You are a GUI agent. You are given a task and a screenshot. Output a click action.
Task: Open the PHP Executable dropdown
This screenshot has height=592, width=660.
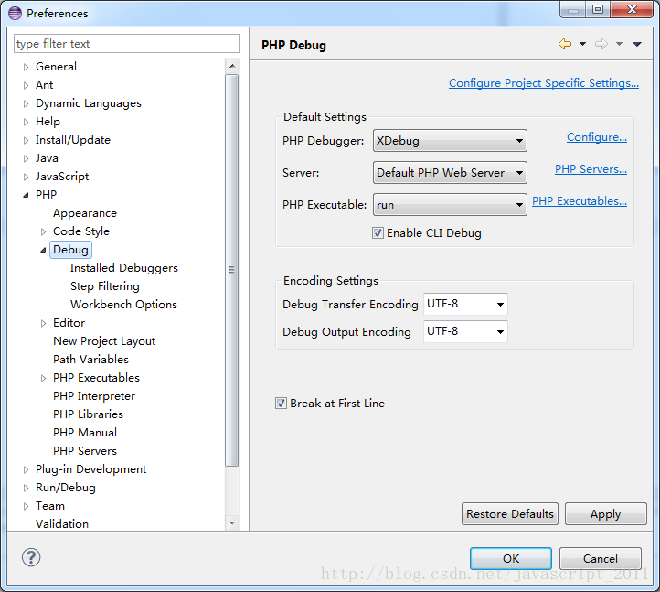pyautogui.click(x=450, y=204)
